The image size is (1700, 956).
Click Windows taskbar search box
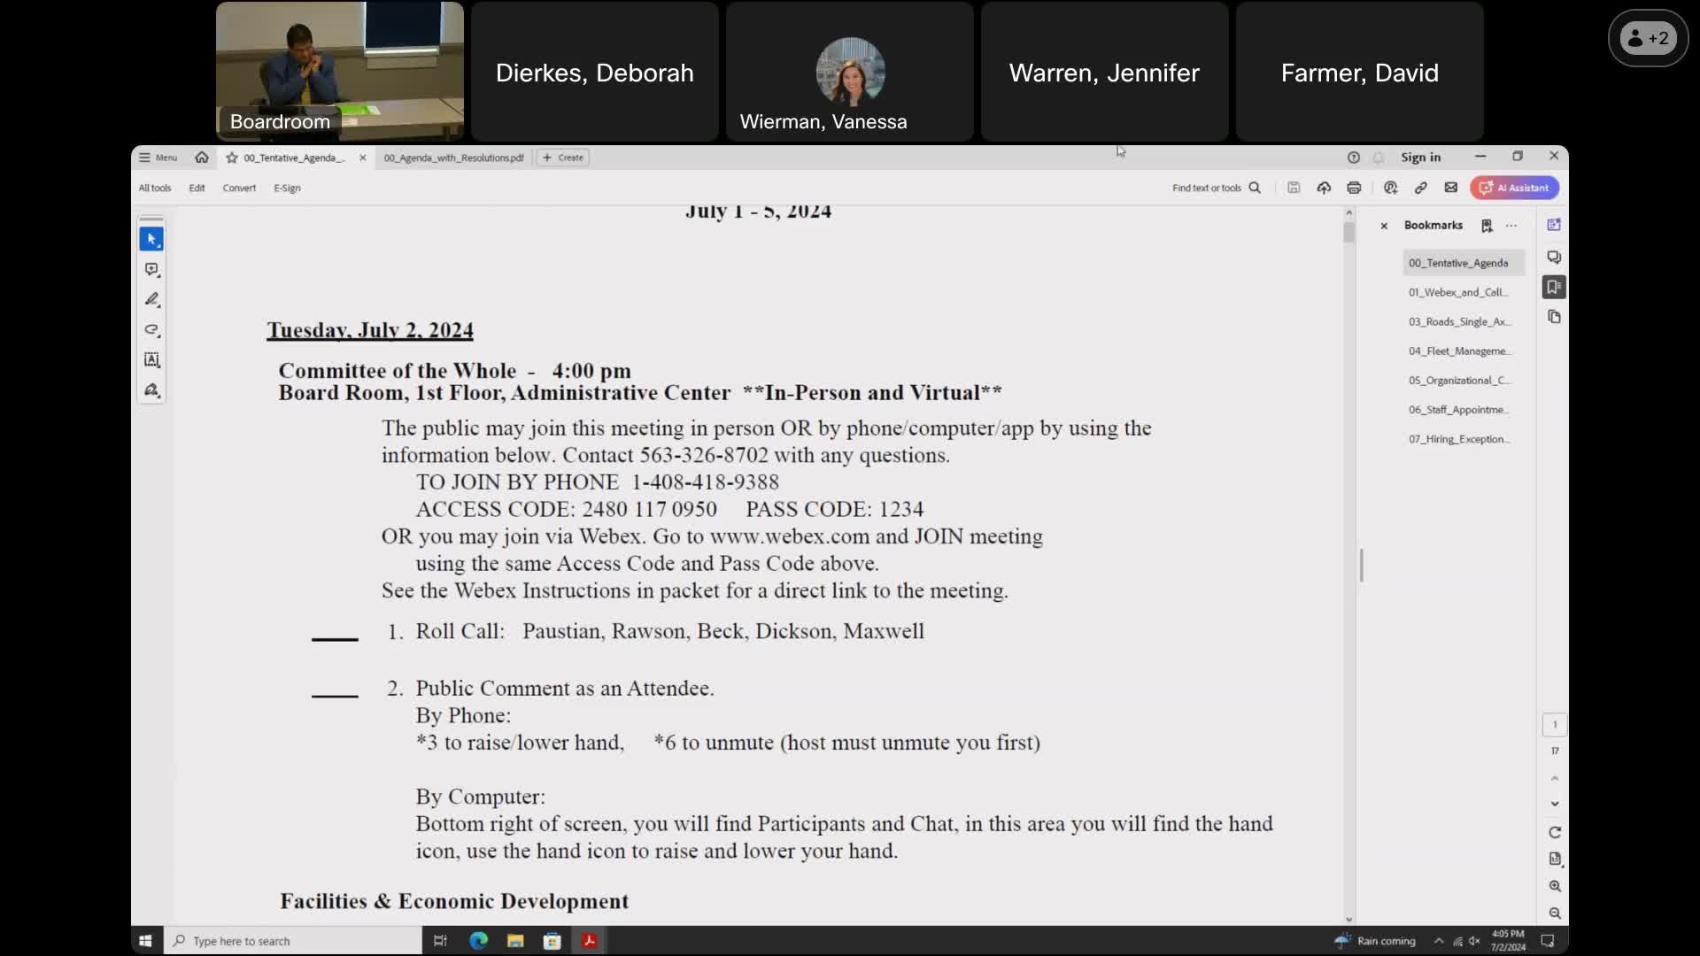[292, 941]
